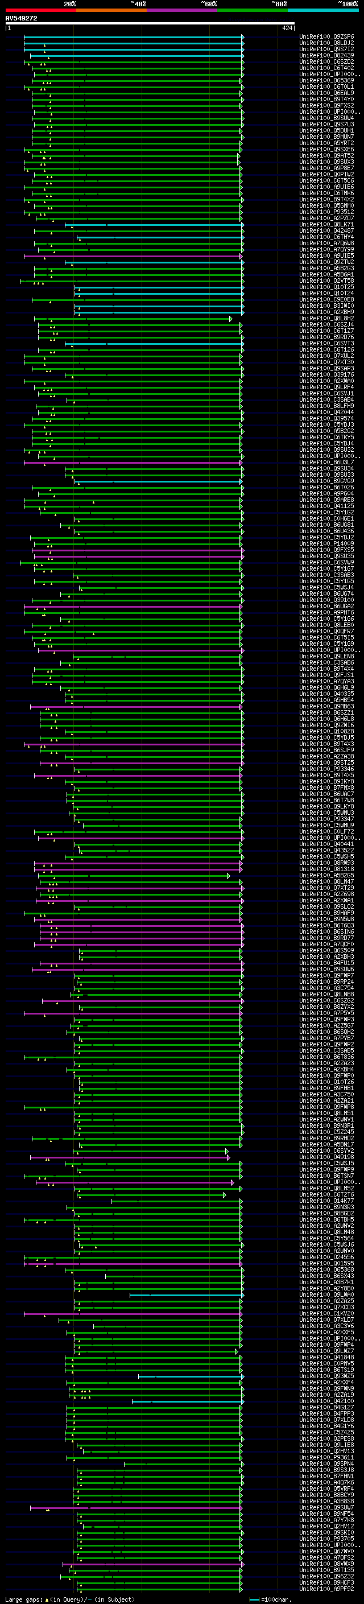364x1604 pixels.
Task: Select the UniRef100_Q6EAL9 label
Action: [x=326, y=93]
